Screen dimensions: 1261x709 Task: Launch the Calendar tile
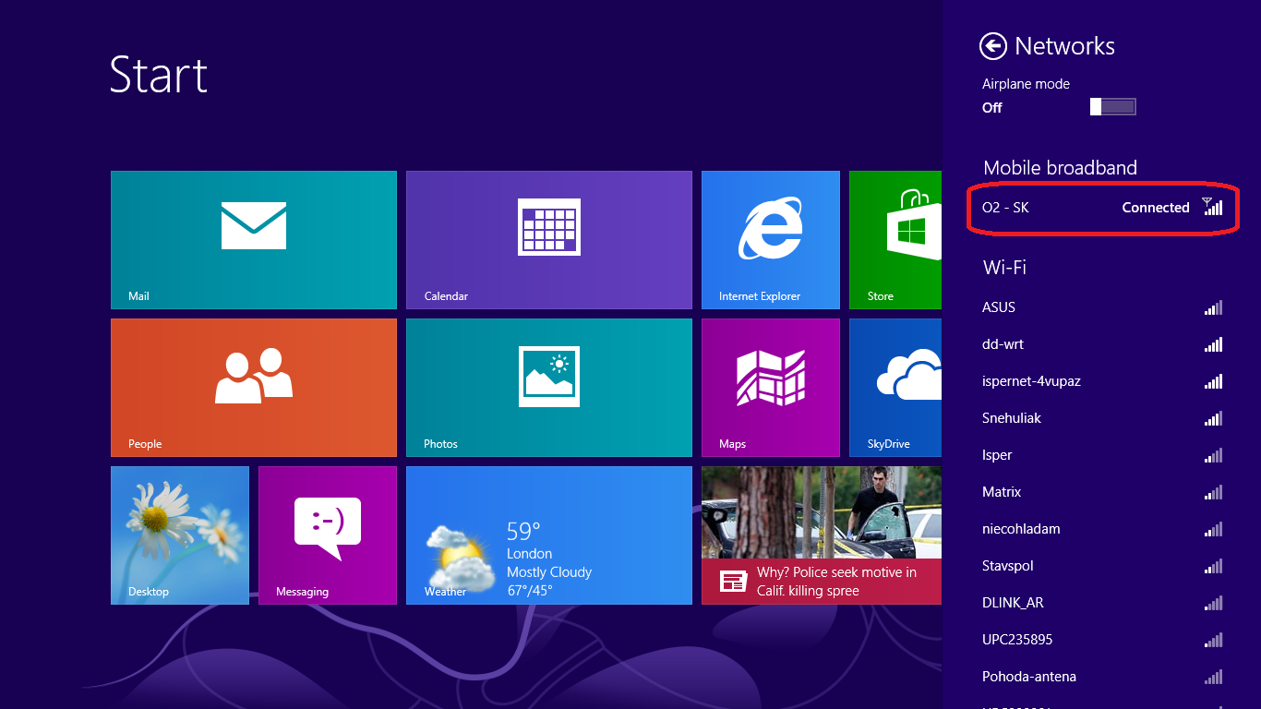click(x=549, y=240)
